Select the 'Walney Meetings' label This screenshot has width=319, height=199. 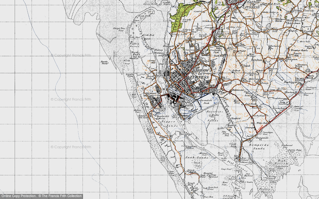[x=159, y=51]
